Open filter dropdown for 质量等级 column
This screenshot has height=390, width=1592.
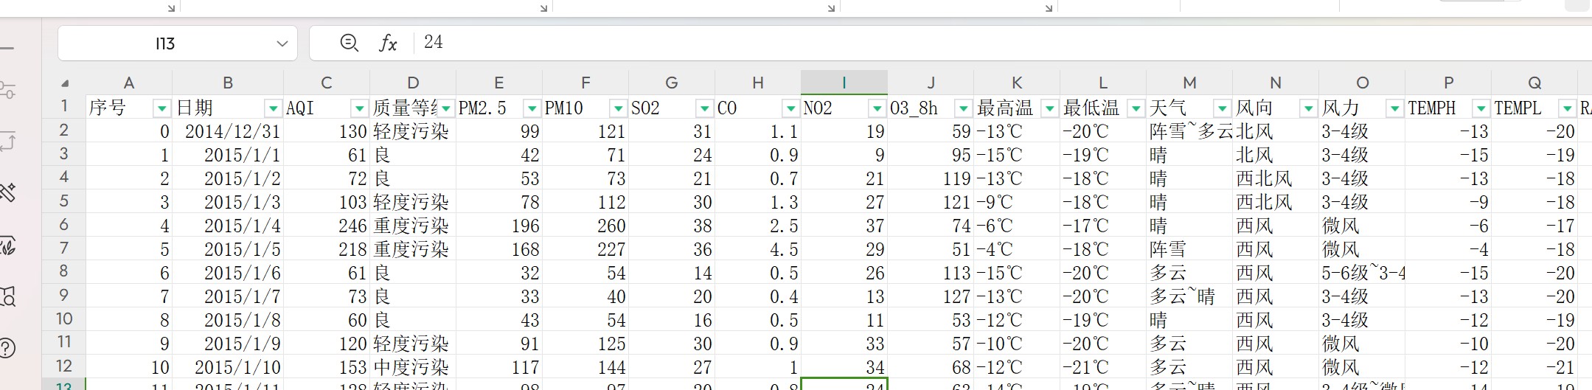point(445,108)
